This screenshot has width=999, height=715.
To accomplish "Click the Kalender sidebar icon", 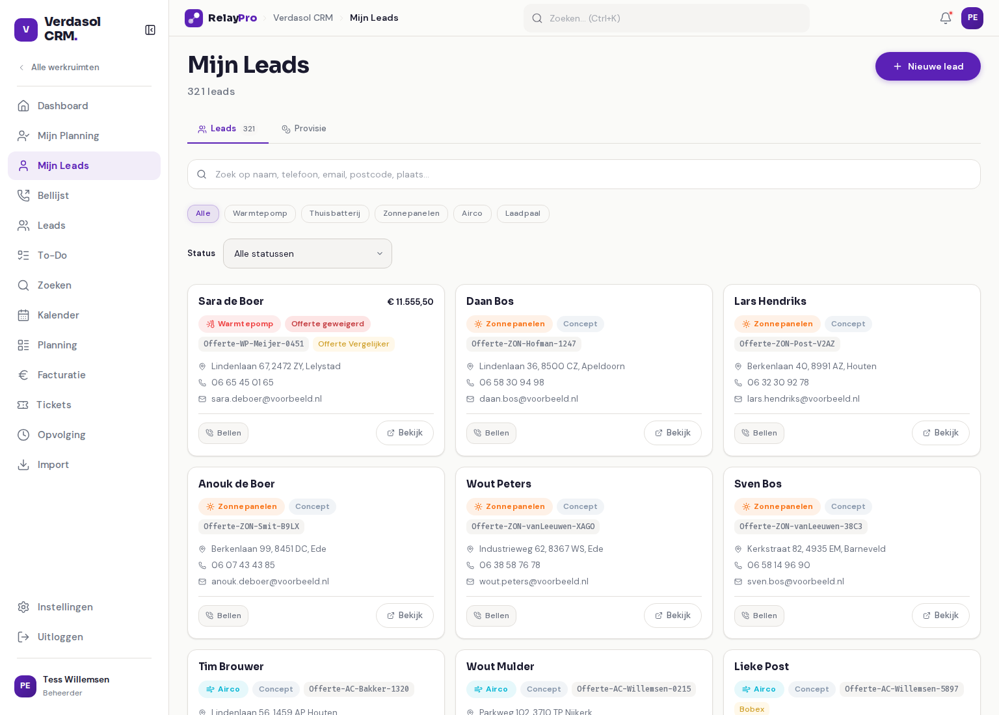I will click(x=23, y=315).
